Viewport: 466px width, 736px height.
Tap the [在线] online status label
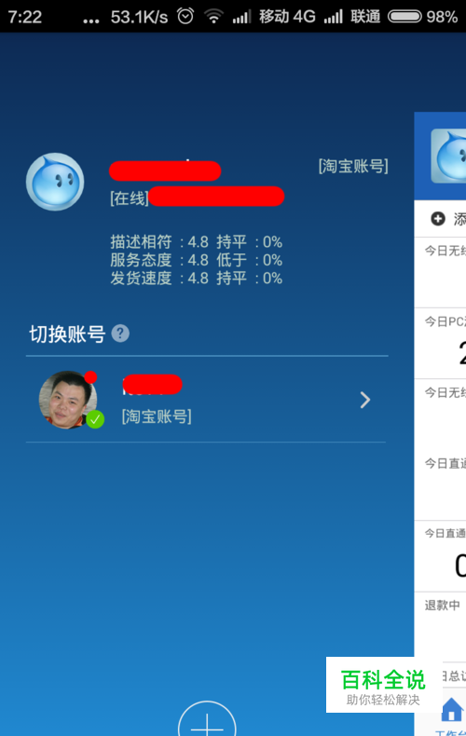click(x=130, y=198)
